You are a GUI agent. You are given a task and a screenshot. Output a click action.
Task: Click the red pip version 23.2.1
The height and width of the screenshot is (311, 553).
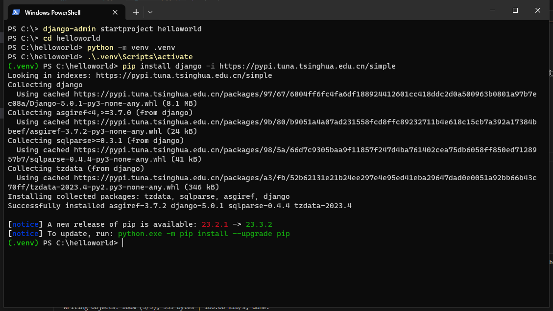[215, 224]
